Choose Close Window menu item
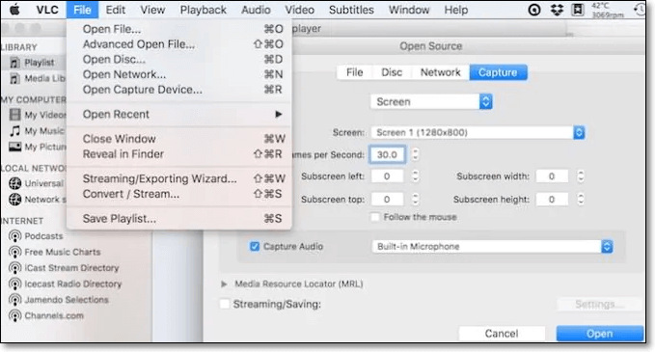The image size is (655, 352). 178,139
